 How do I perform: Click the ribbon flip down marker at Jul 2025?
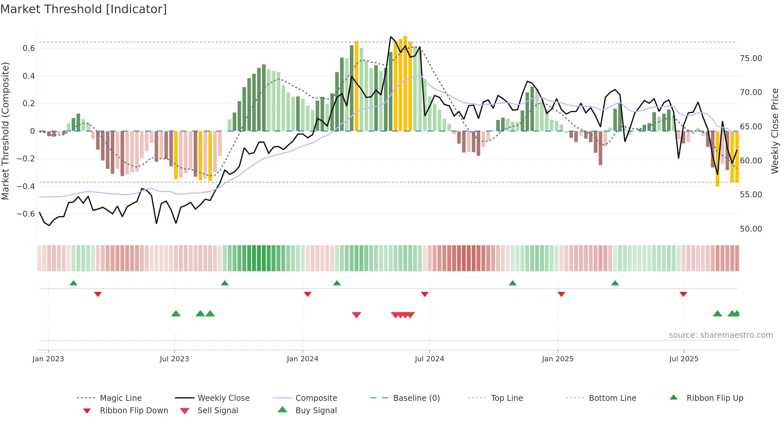683,294
